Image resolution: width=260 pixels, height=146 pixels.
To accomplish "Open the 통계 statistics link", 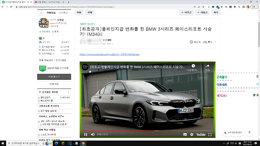I will [55, 31].
